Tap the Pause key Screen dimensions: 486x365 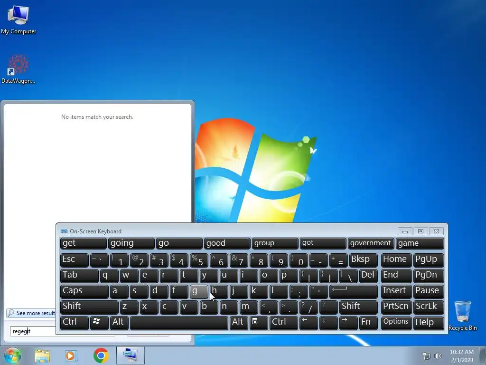coord(429,291)
